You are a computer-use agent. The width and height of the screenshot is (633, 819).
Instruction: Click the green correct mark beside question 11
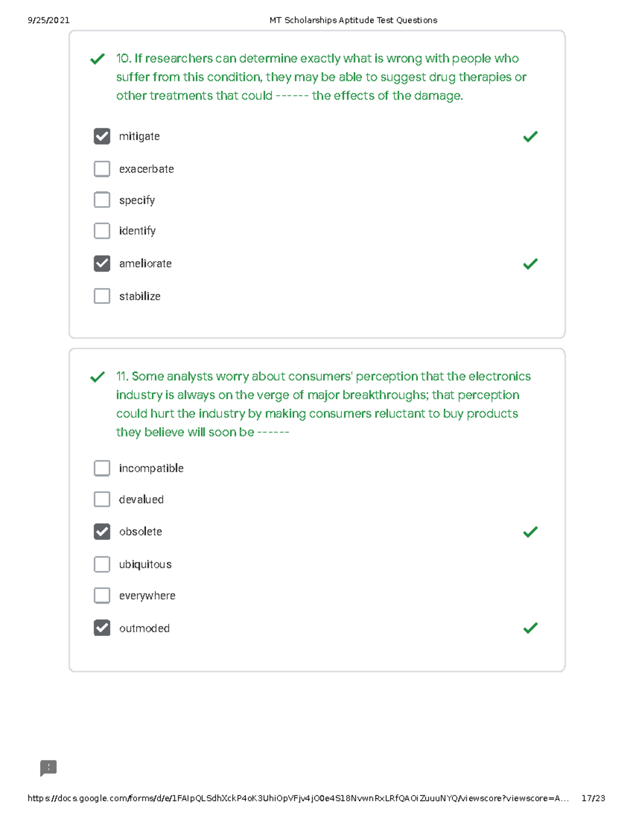click(x=98, y=377)
